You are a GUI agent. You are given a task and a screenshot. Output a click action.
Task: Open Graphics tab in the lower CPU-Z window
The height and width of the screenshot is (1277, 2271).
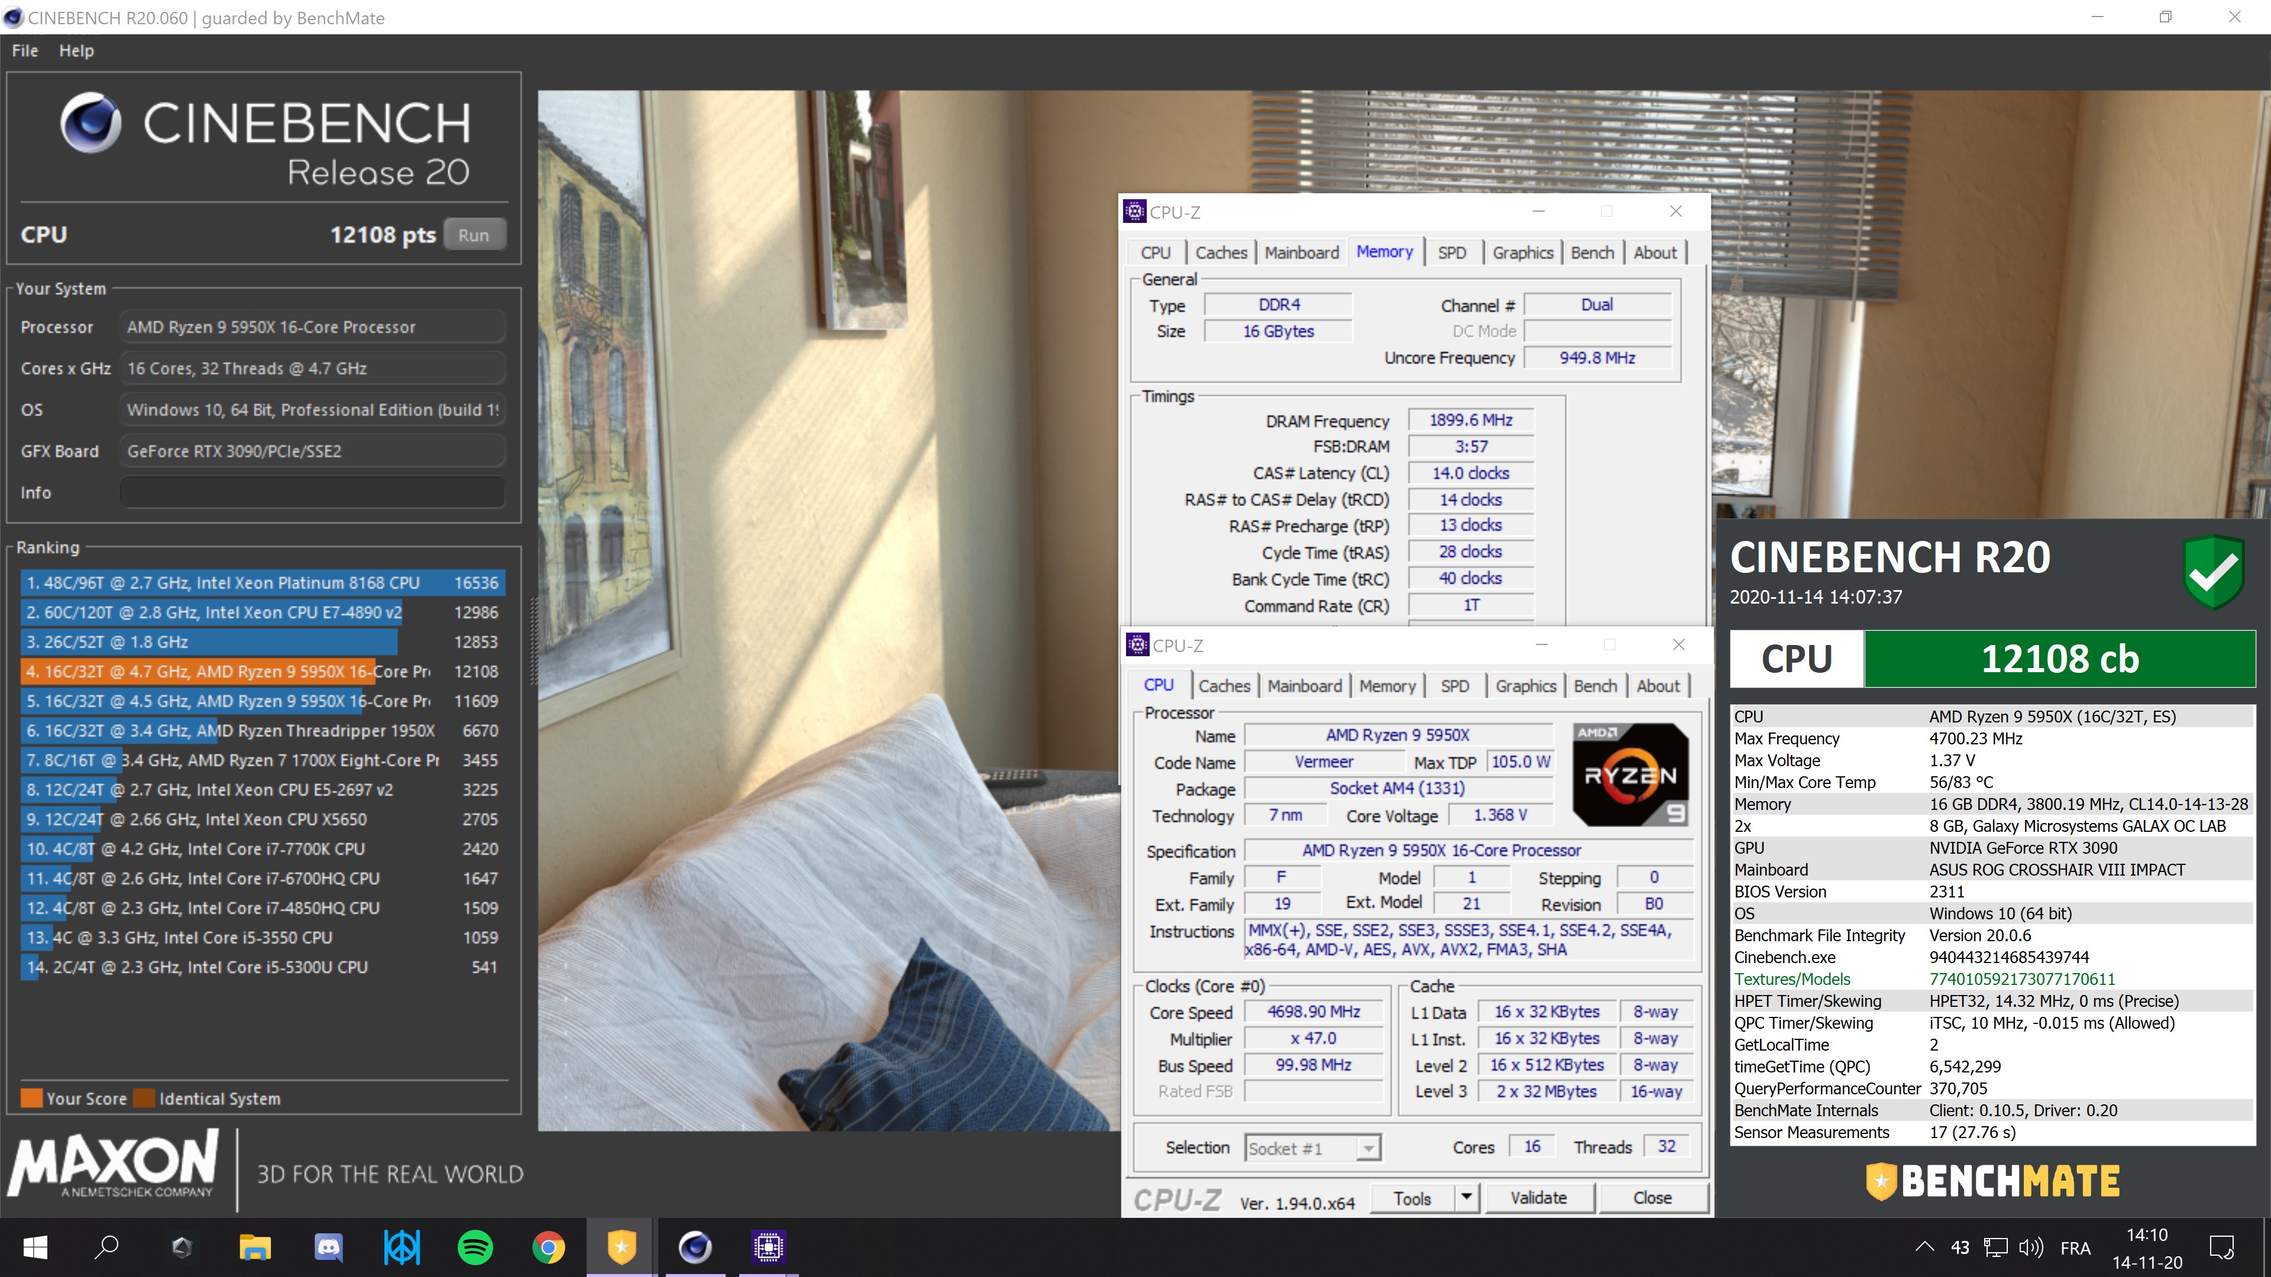1526,686
